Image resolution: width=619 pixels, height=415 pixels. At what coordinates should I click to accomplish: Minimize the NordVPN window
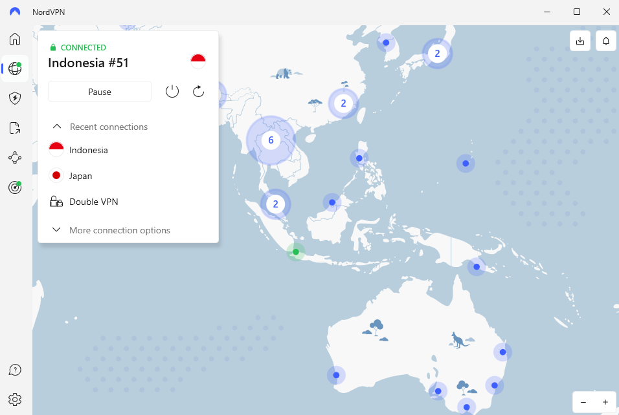547,12
